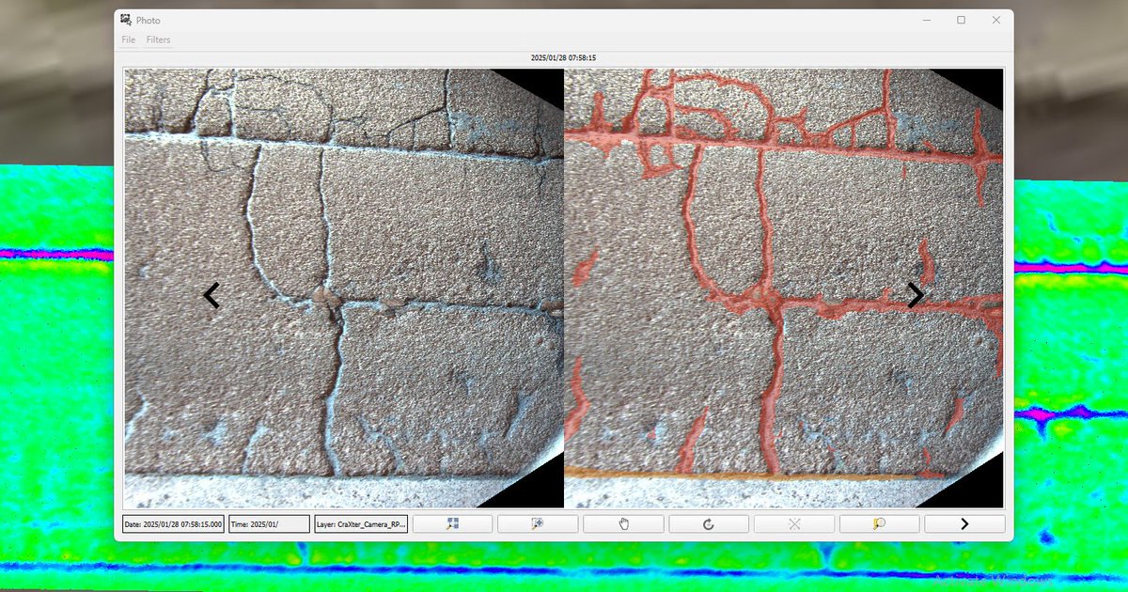Select the crop/cut tool icon
This screenshot has height=592, width=1128.
(x=794, y=523)
